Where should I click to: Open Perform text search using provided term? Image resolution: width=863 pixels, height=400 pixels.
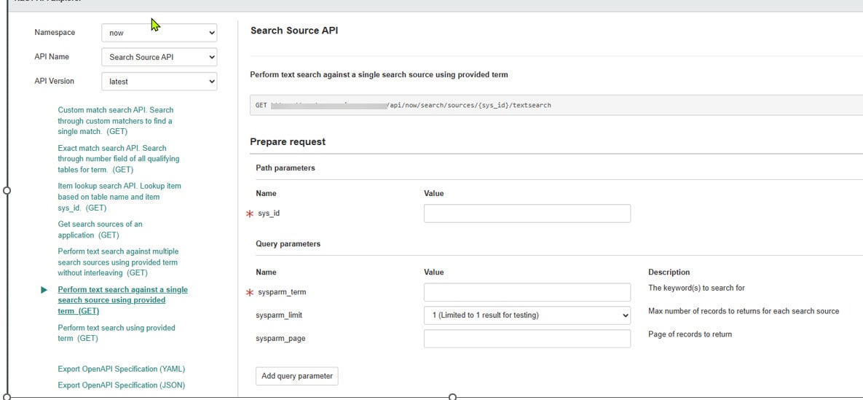116,333
